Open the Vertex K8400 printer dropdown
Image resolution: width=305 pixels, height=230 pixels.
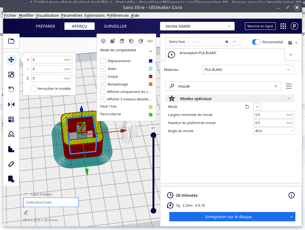coord(197,26)
